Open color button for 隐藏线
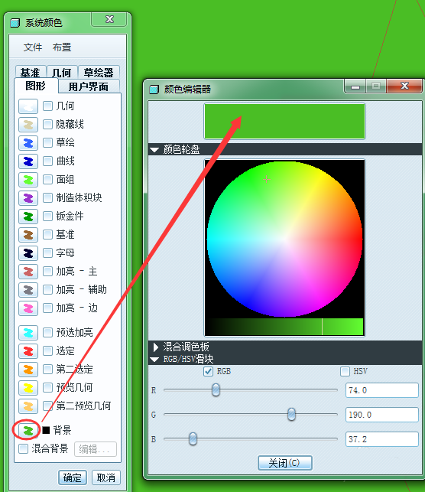Viewport: 425px width, 492px height. pos(28,125)
